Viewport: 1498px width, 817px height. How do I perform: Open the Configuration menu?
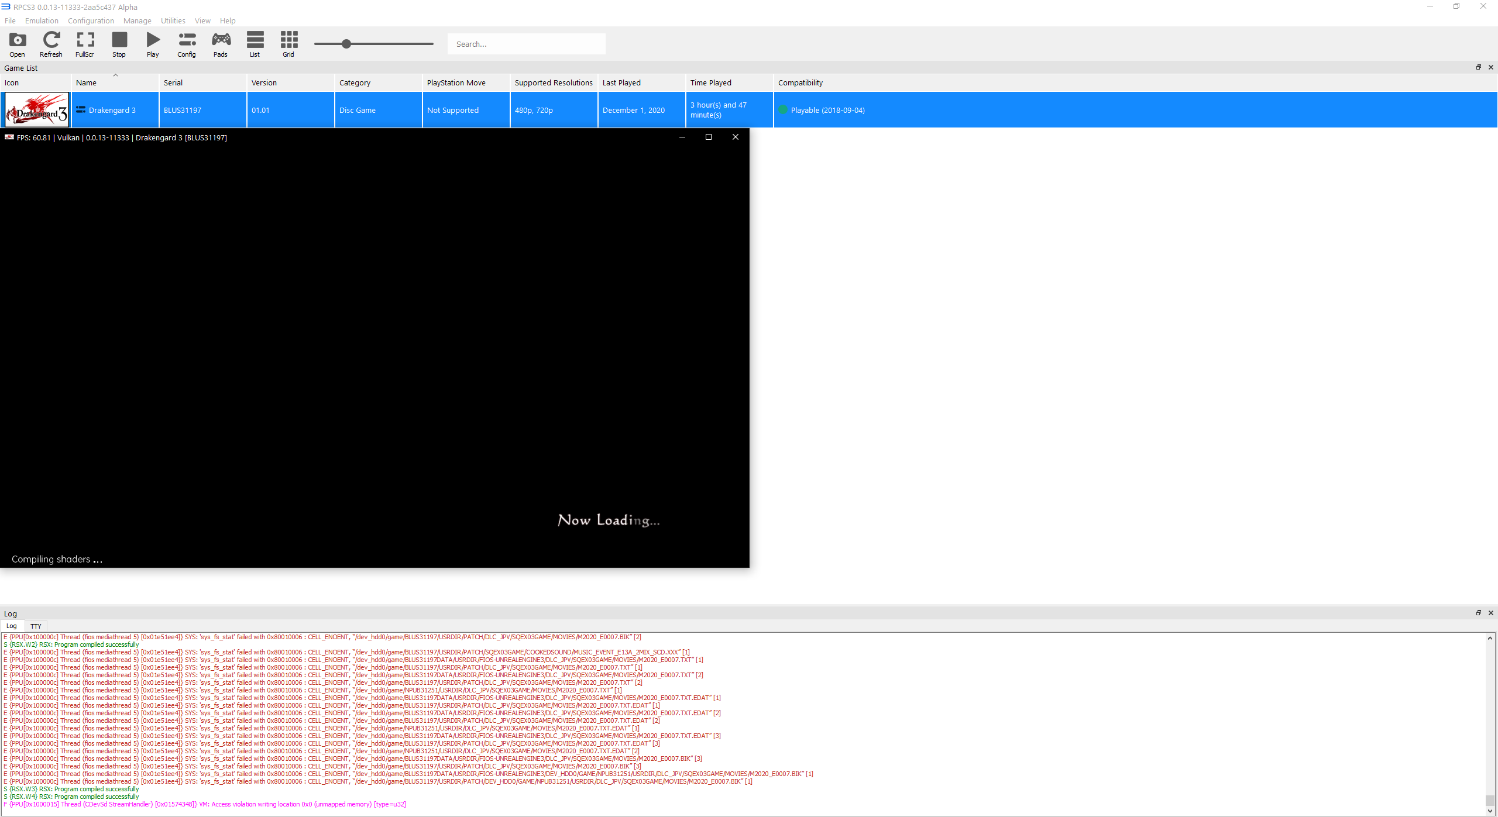coord(91,20)
